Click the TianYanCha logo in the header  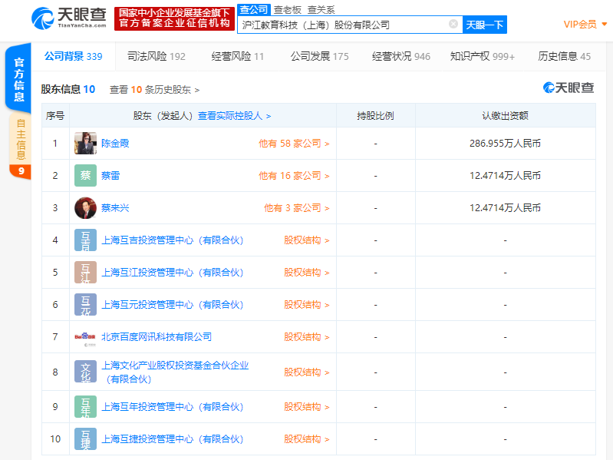(69, 18)
